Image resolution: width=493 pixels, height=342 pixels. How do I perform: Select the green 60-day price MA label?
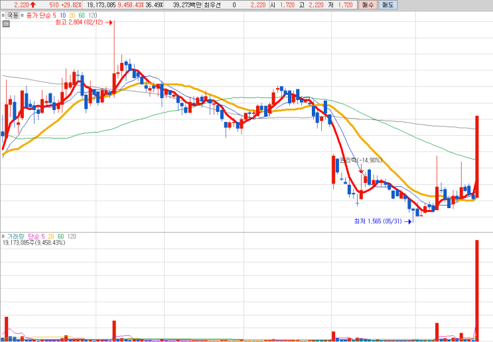[82, 15]
